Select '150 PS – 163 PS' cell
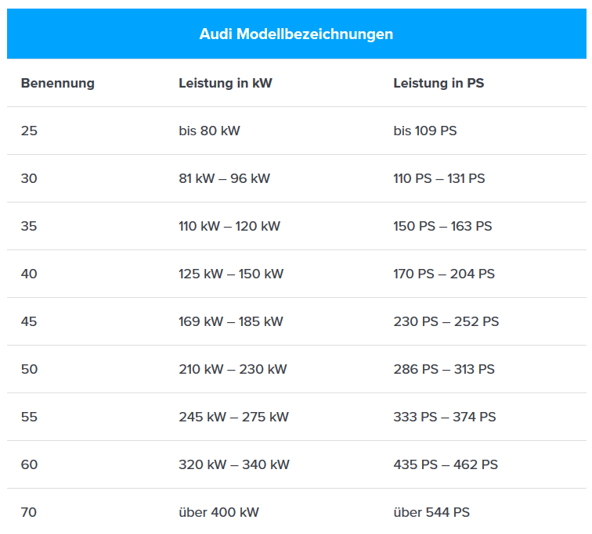 click(443, 226)
